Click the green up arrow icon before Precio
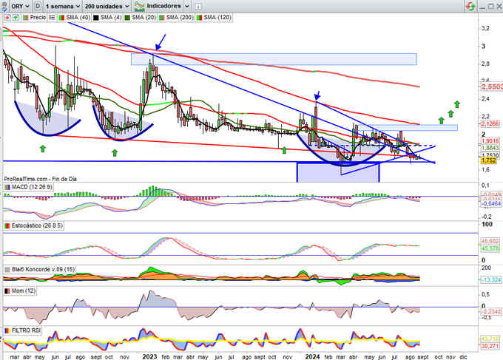The height and width of the screenshot is (360, 503). coord(15,17)
